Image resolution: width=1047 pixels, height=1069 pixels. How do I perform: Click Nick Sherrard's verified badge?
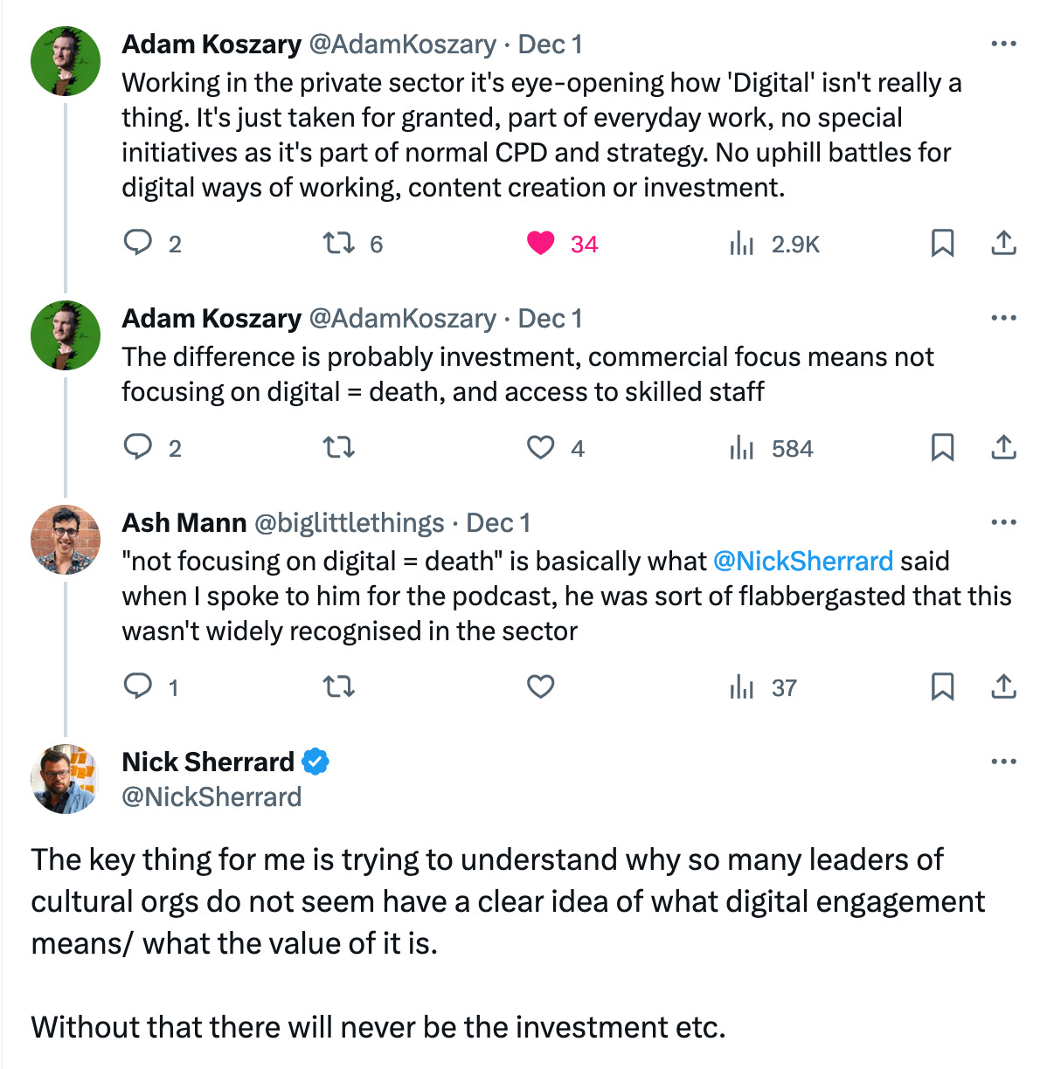point(315,762)
